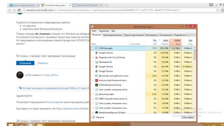This screenshot has height=126, width=224.
Task: Select the COM Surrogate process icon
Action: pos(97,48)
